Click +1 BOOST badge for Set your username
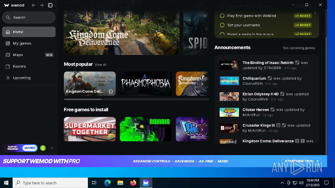 tap(303, 25)
